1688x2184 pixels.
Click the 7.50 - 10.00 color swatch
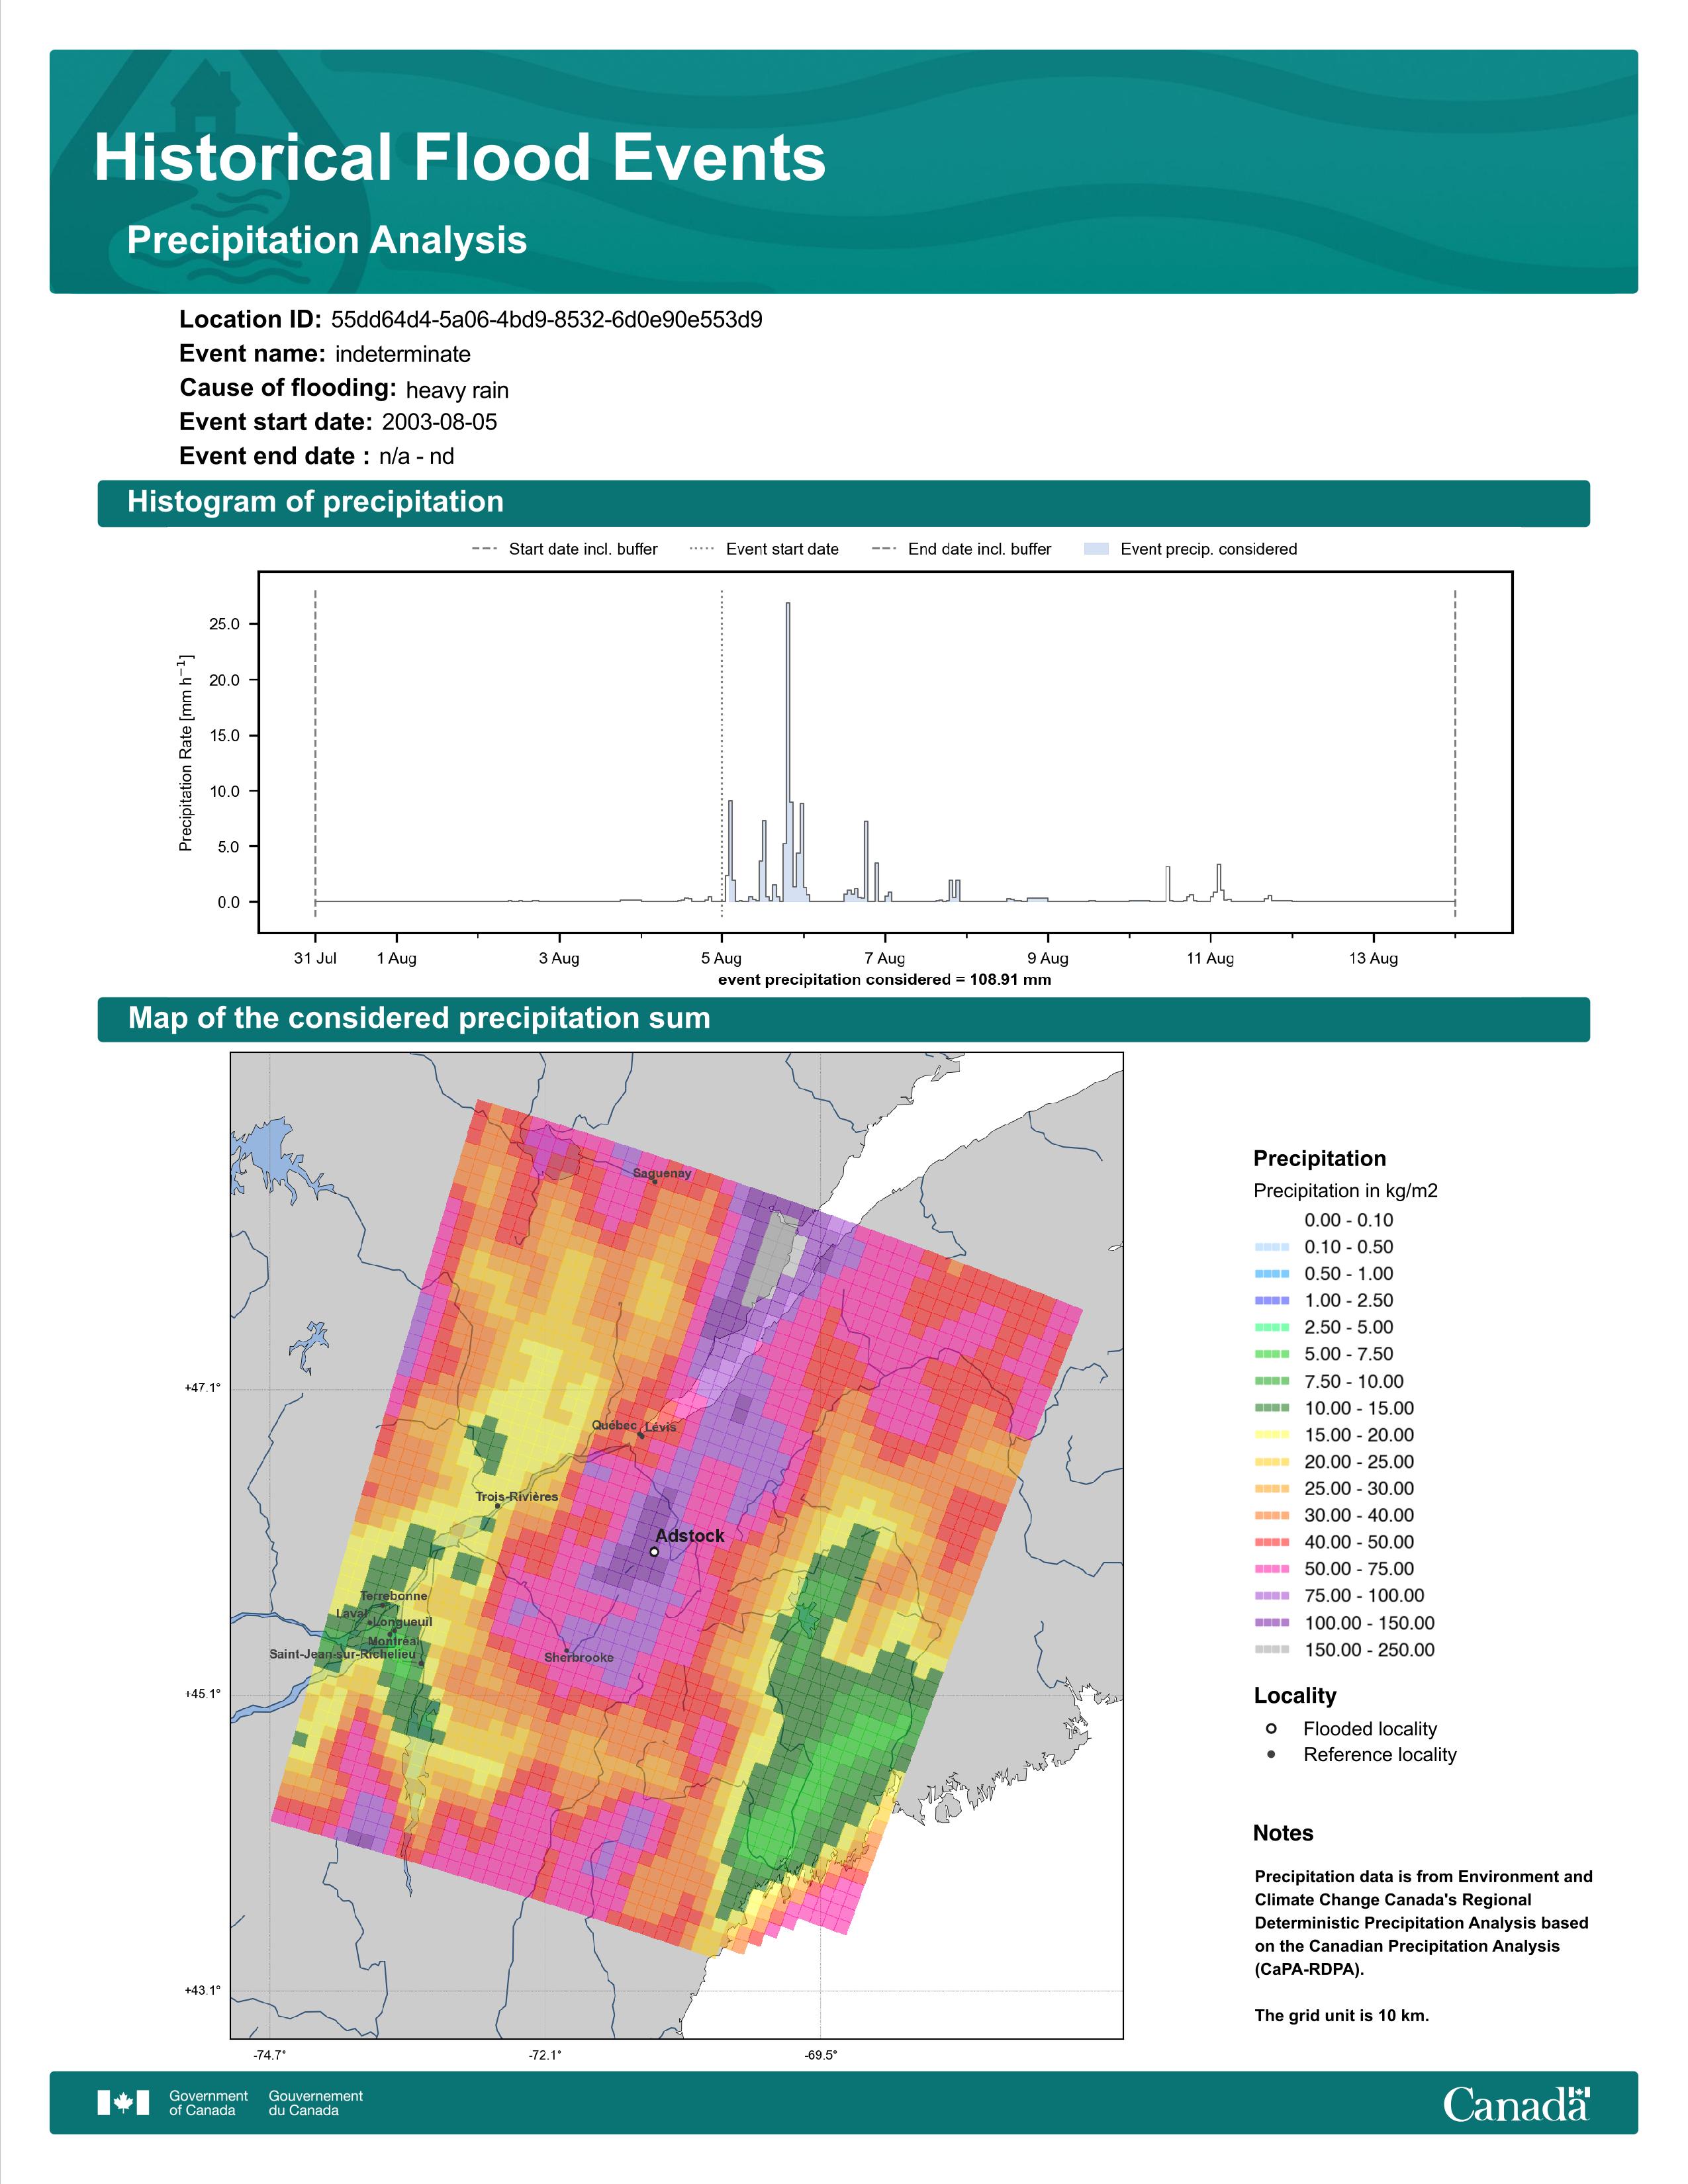1272,1381
